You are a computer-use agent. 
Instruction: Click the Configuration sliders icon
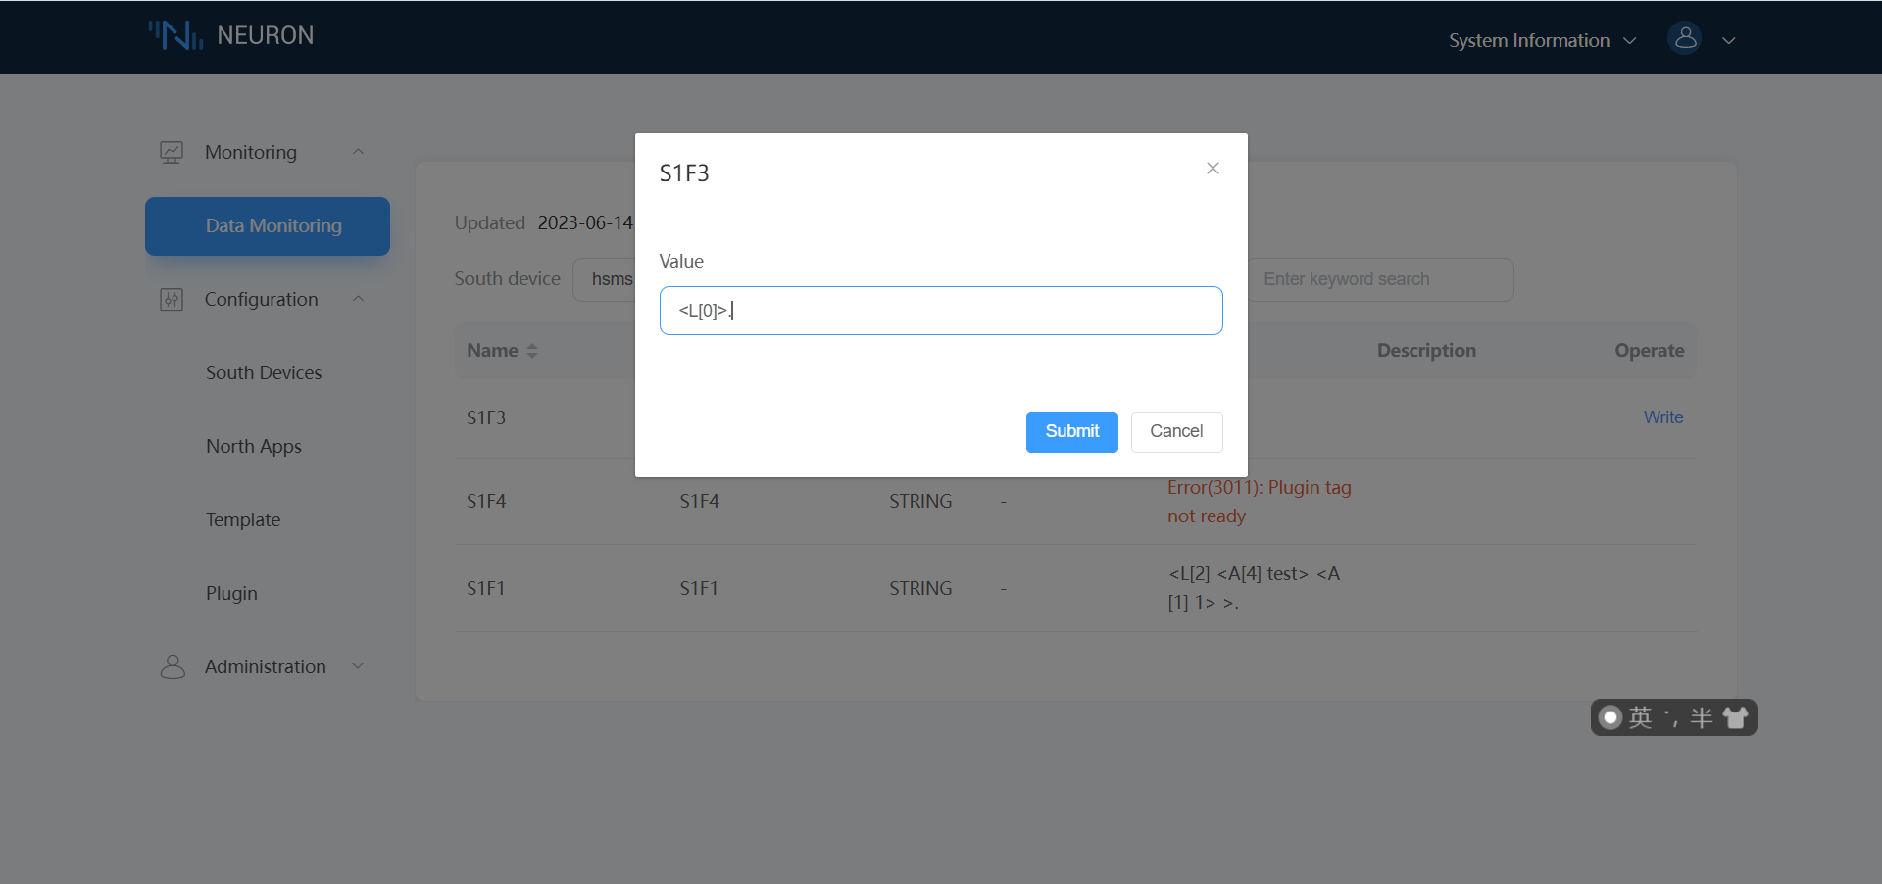pos(172,300)
